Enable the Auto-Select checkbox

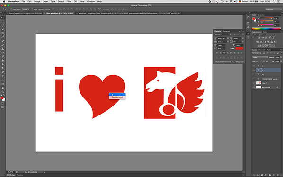11,9
